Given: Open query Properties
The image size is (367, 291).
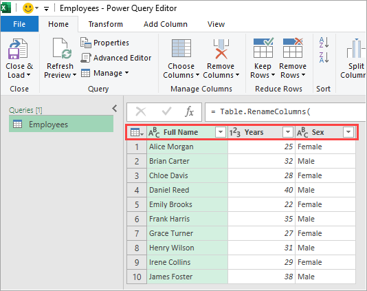Looking at the screenshot, I should [104, 43].
